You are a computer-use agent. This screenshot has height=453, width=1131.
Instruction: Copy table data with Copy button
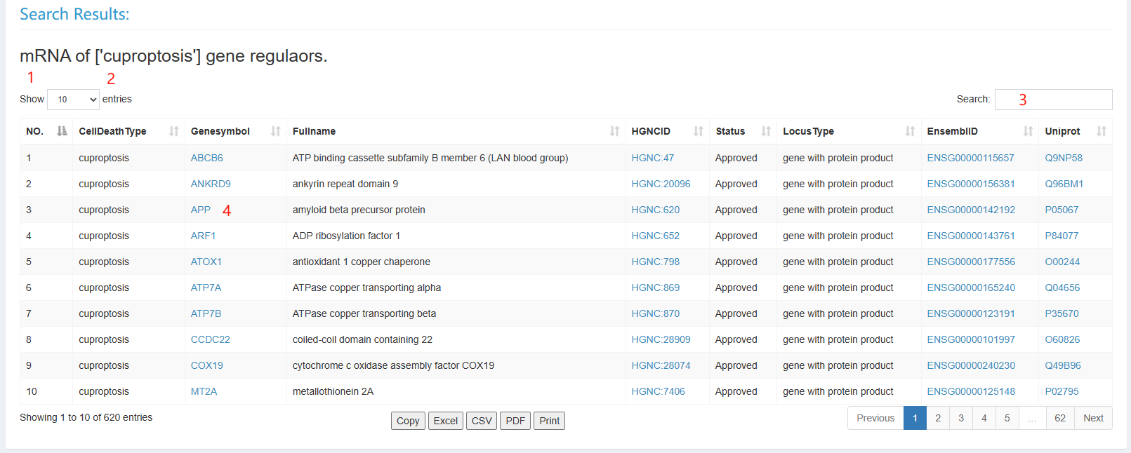408,421
